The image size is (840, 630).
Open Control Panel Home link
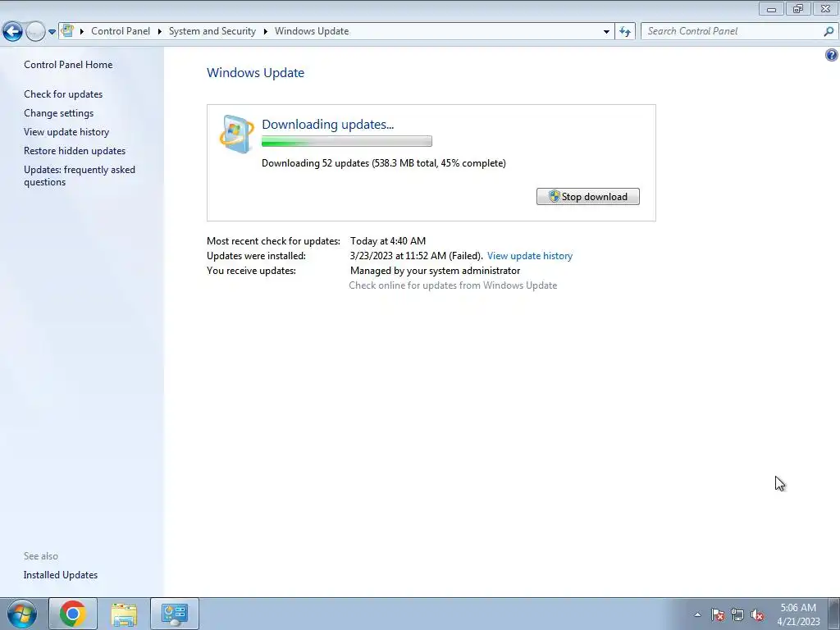pyautogui.click(x=68, y=64)
